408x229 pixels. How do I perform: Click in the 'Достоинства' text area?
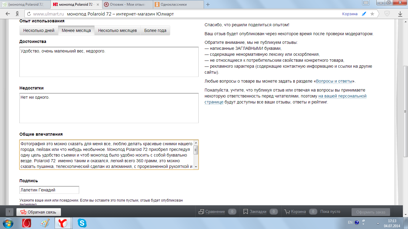click(x=109, y=62)
